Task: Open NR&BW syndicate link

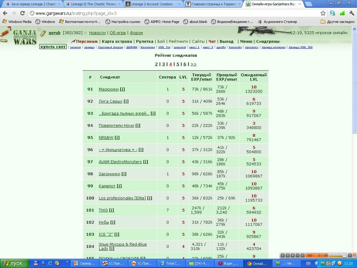Action: [106, 137]
